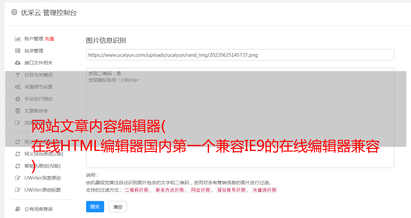Open 文章暂存库 in sidebar

tap(36, 111)
